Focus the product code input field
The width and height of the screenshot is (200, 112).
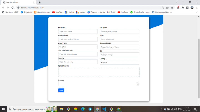[x=78, y=54]
